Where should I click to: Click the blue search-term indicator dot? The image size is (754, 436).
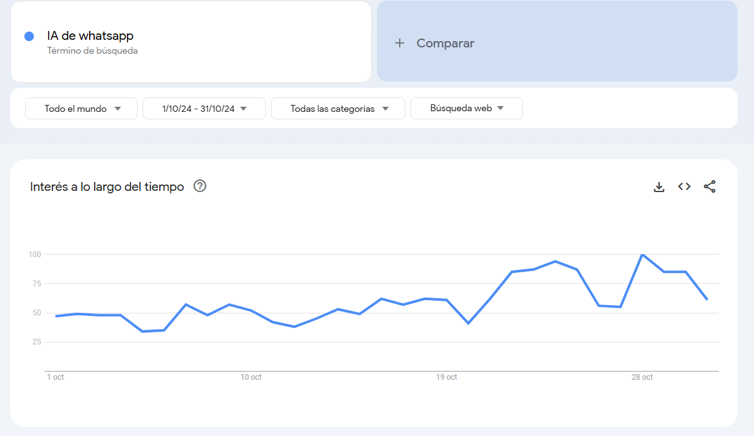point(28,35)
